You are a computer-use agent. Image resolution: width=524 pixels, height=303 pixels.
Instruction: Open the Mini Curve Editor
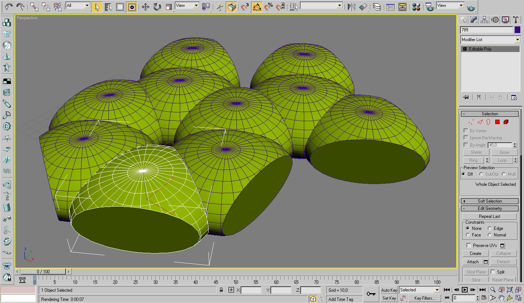pyautogui.click(x=22, y=280)
